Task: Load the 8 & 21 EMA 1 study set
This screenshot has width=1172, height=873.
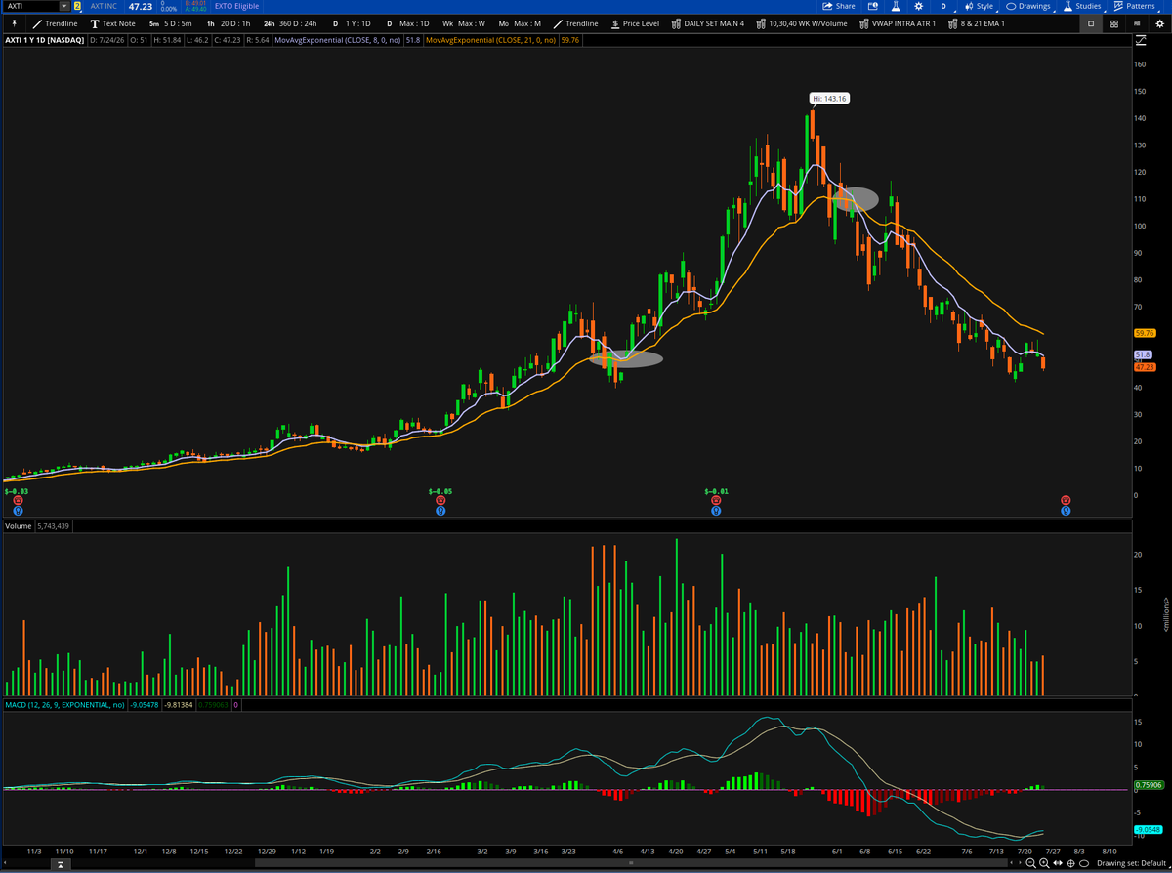Action: click(x=976, y=23)
